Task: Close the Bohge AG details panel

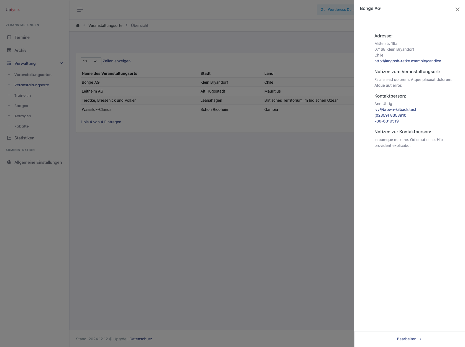Action: pyautogui.click(x=457, y=10)
